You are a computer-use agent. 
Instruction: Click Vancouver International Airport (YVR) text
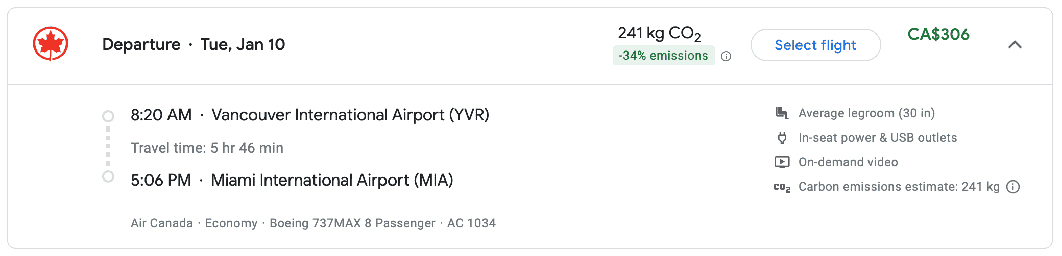tap(350, 115)
